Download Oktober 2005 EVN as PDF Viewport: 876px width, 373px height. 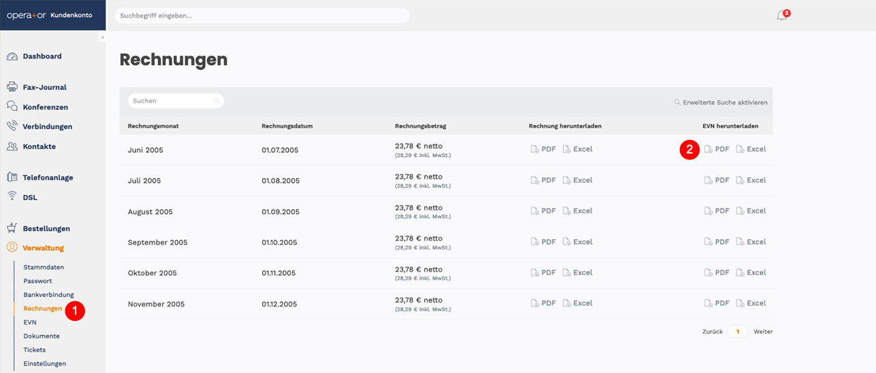[x=717, y=272]
